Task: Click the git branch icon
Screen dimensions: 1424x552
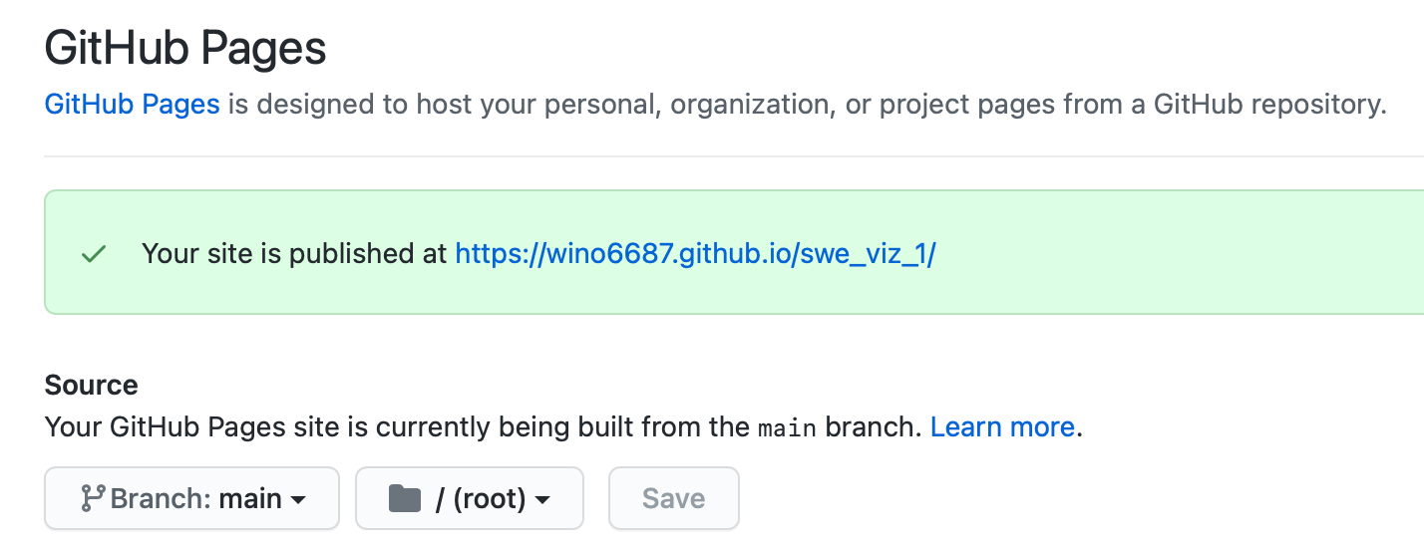Action: 93,497
